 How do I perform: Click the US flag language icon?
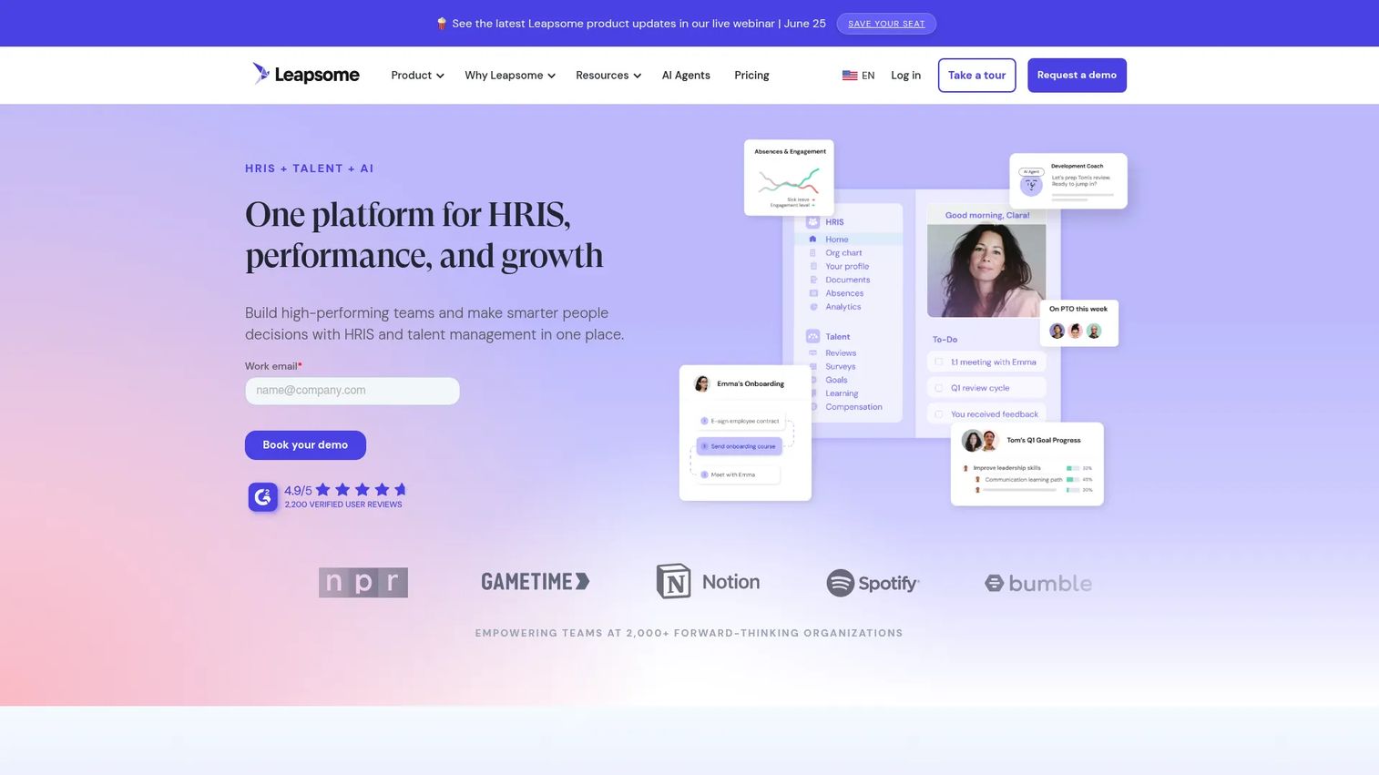[x=849, y=76]
